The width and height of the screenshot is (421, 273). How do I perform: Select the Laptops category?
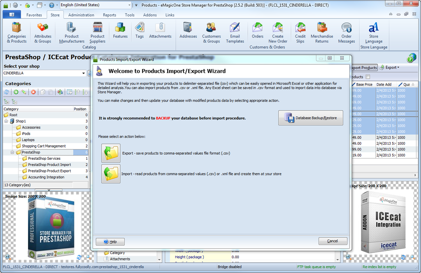28,140
